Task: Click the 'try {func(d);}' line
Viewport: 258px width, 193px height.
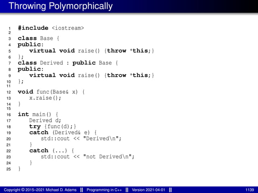Action: (53, 126)
